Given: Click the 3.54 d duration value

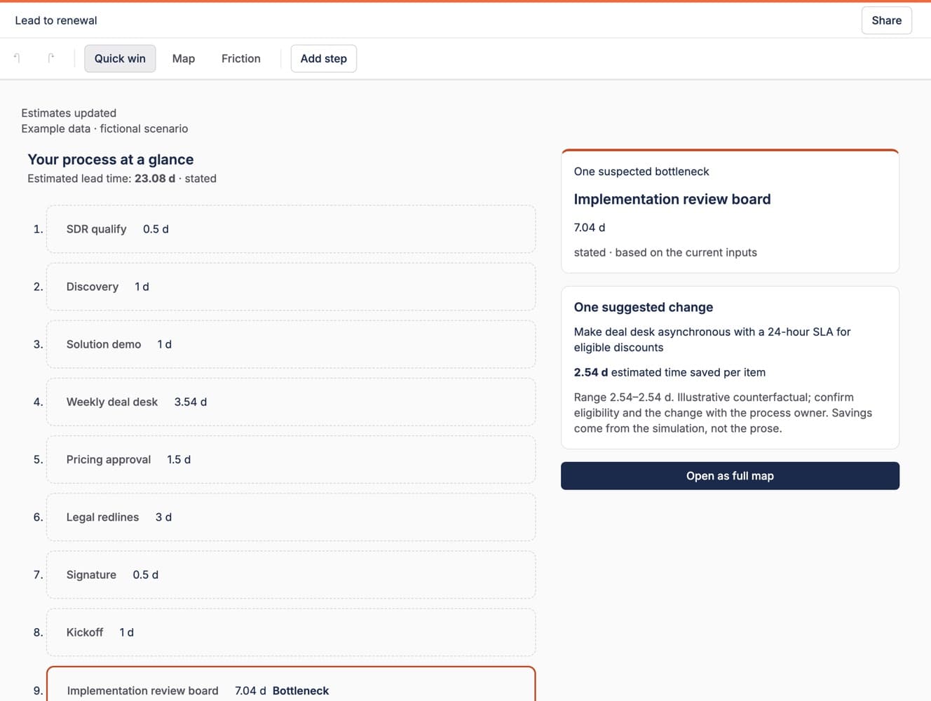Looking at the screenshot, I should [x=191, y=402].
